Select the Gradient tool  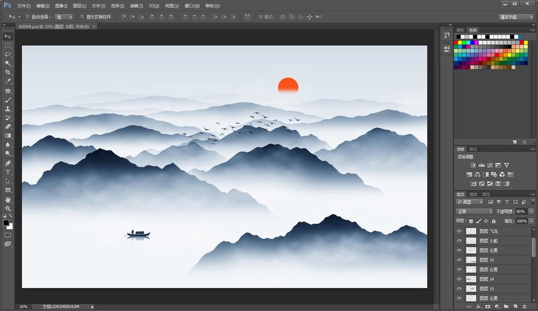coord(8,136)
